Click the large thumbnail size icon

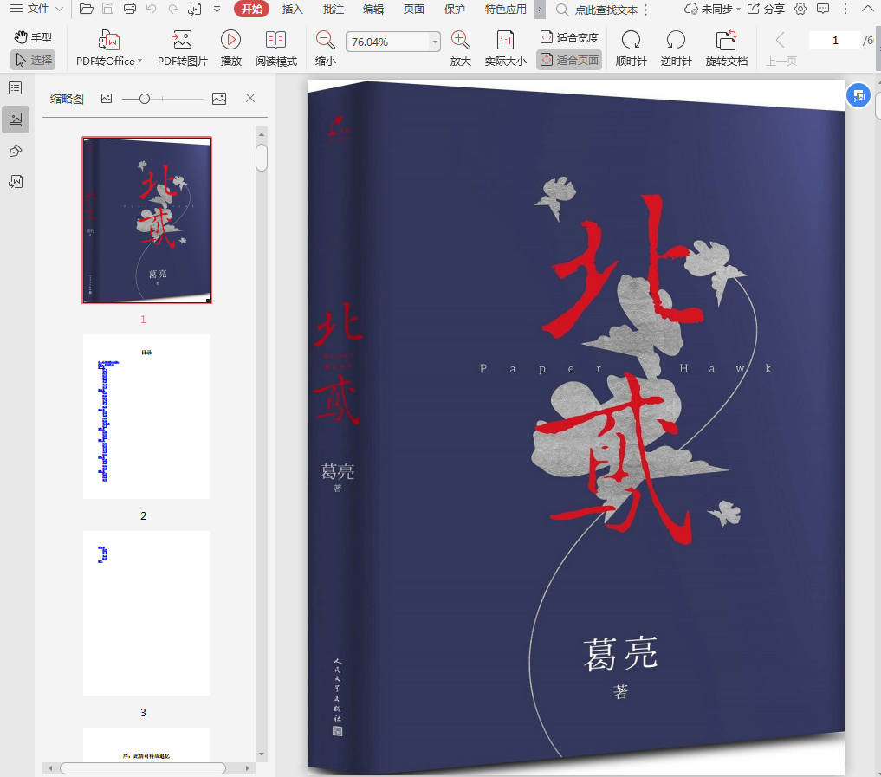tap(219, 99)
